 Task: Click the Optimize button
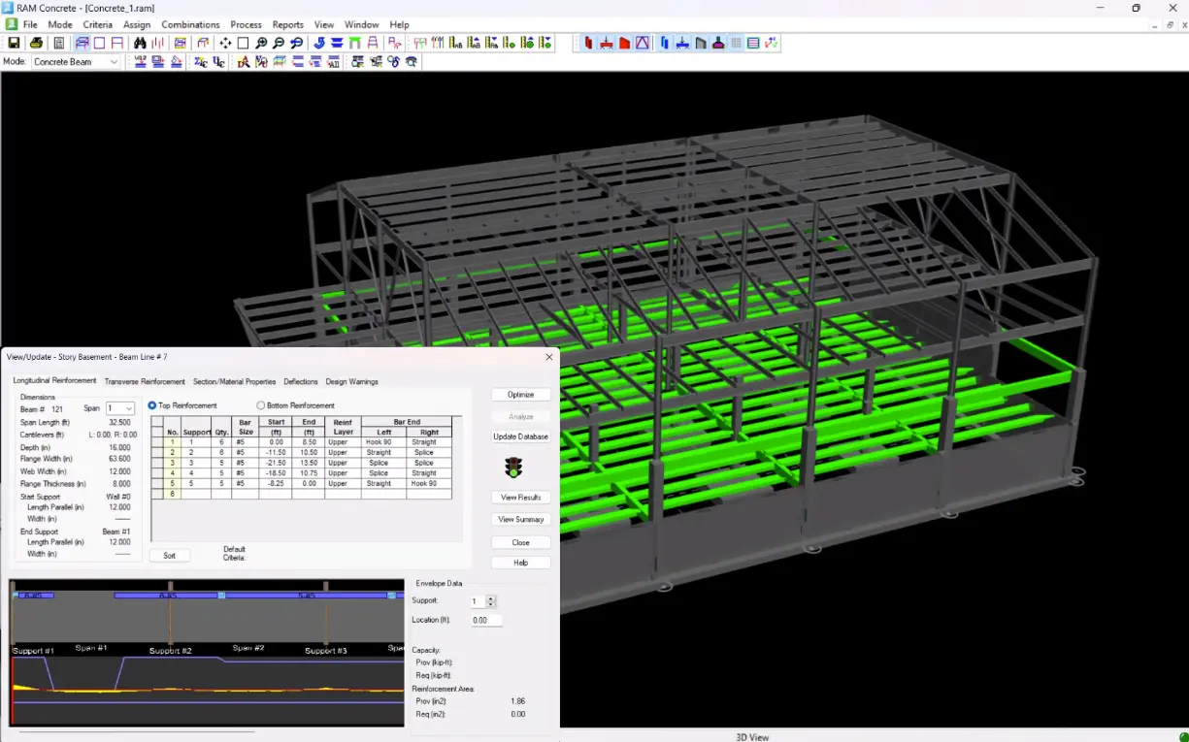(521, 395)
